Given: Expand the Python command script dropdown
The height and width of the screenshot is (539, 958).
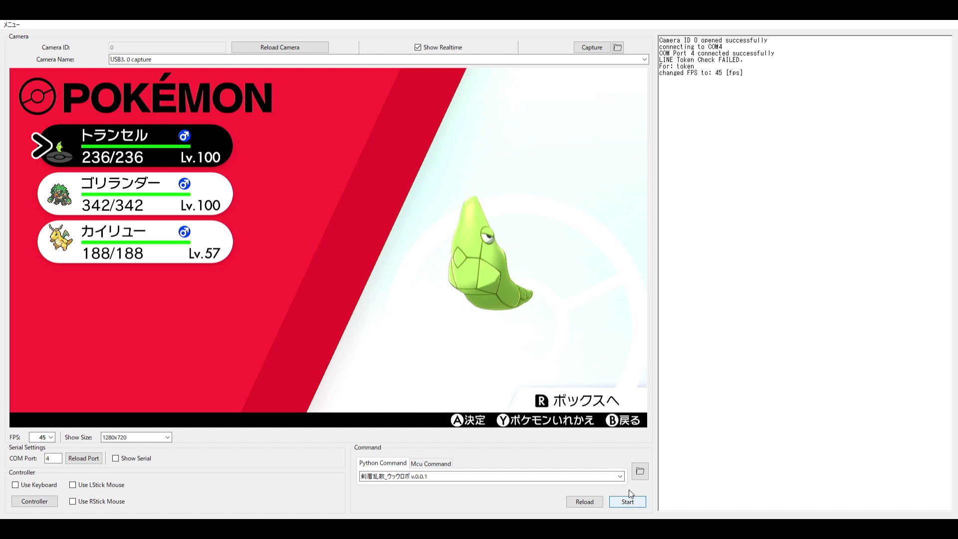Looking at the screenshot, I should (x=620, y=476).
